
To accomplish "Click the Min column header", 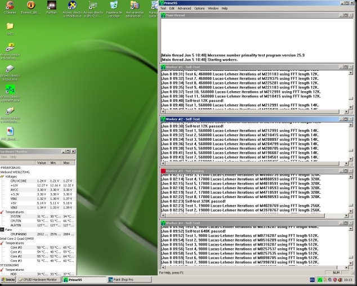I will [55, 163].
